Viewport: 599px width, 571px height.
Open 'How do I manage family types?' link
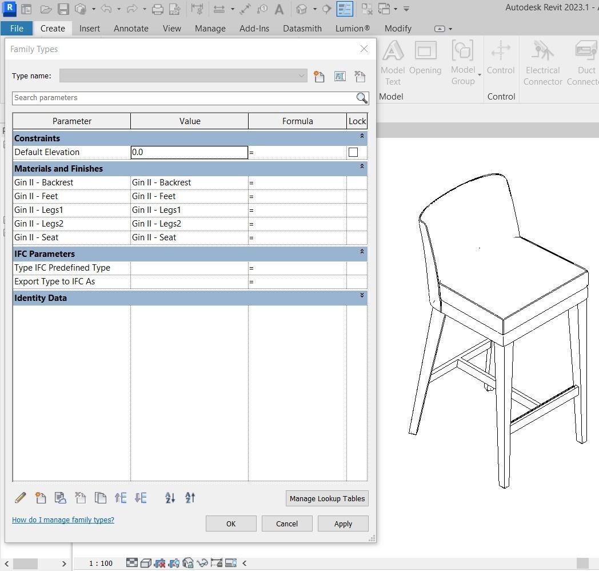(63, 520)
